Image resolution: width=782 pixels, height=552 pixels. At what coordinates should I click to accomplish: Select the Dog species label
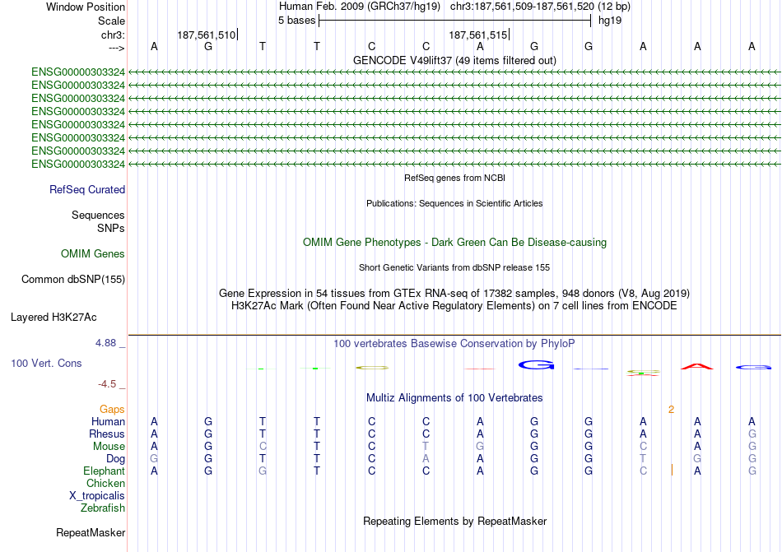115,459
